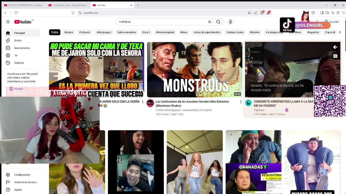Show more filter chips with right arrow
Screen dimensions: 346x194
coord(340,32)
